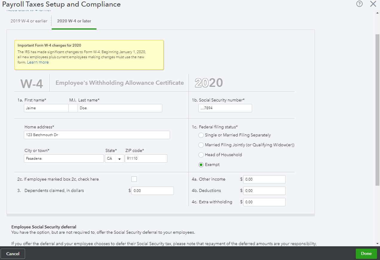Click the Important Form W-4 changes for 2020 heading

pos(49,45)
